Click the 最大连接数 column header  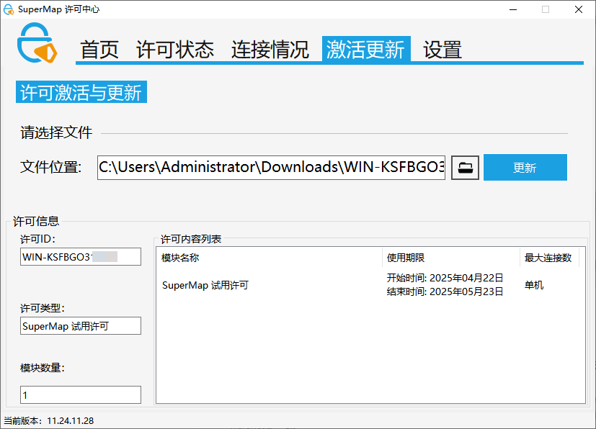coord(549,258)
